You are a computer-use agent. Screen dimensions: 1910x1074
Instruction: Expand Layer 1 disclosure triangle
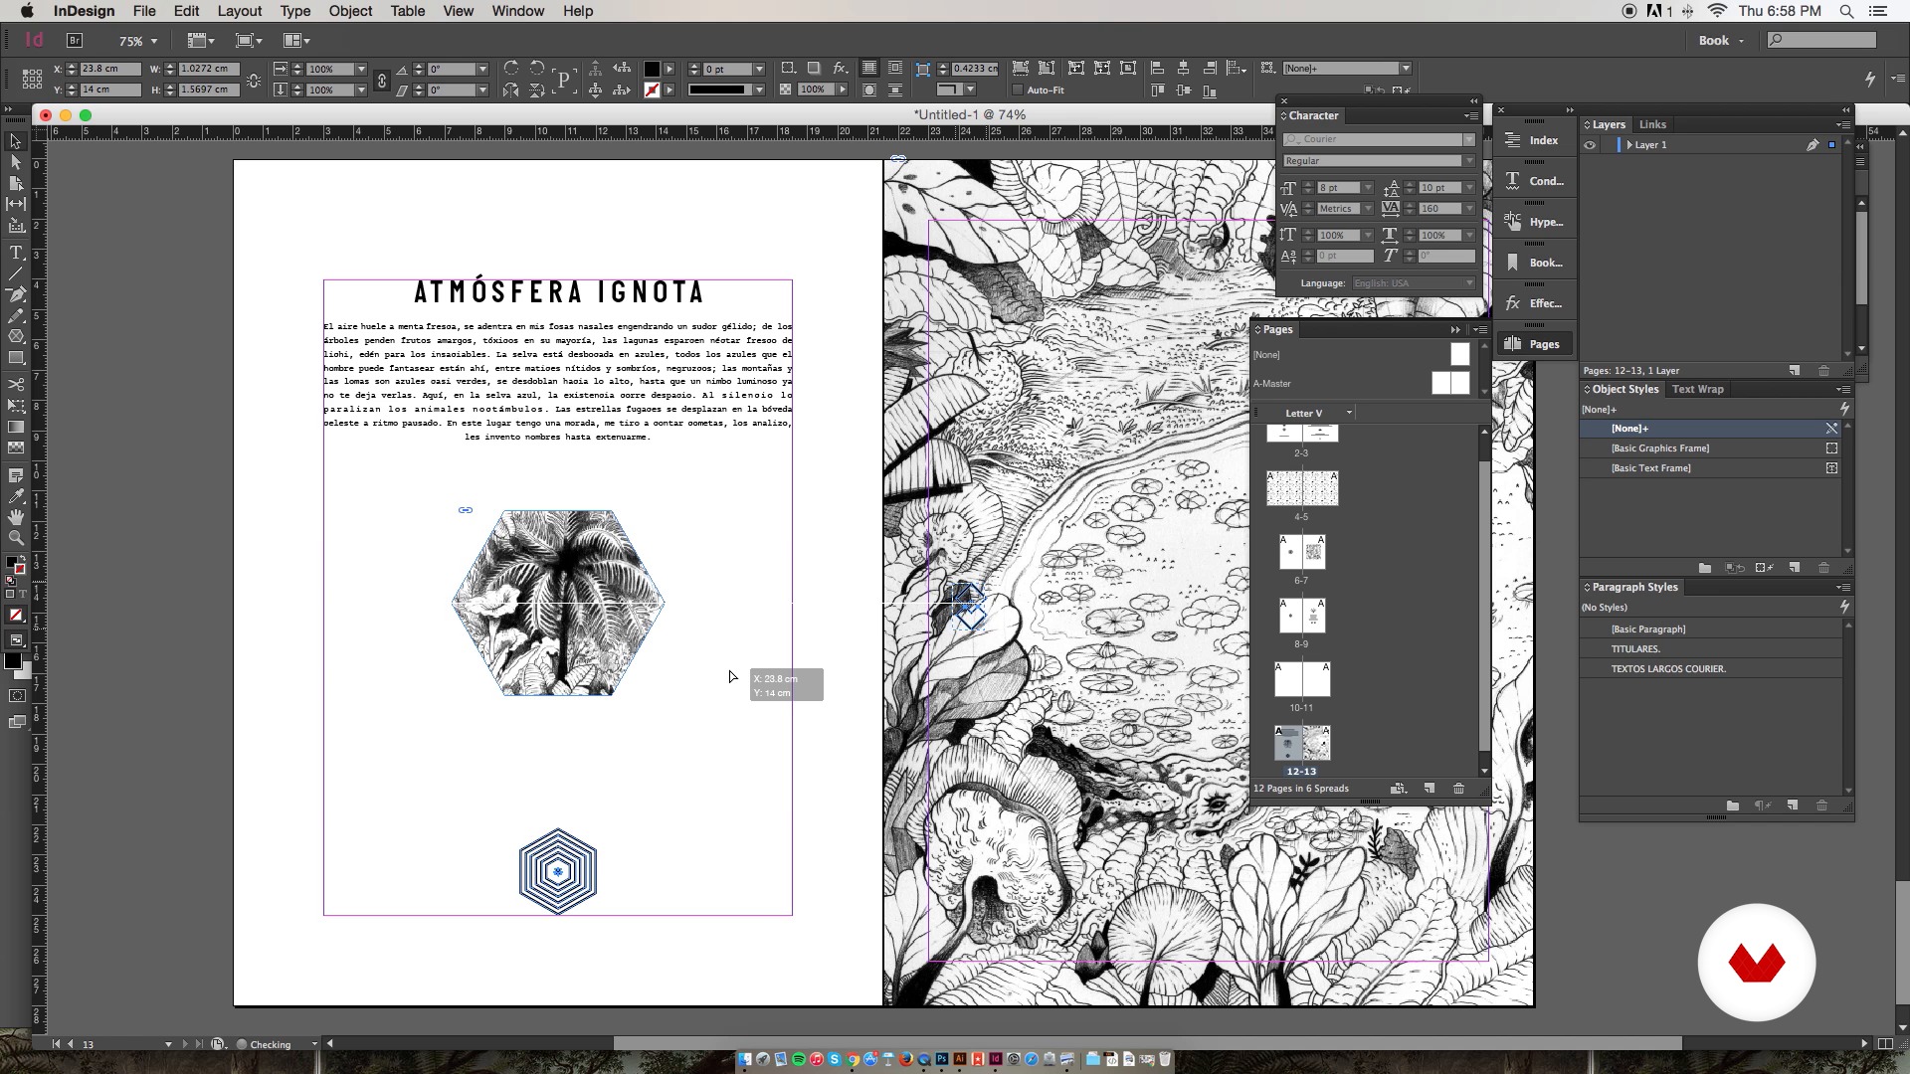pyautogui.click(x=1628, y=145)
